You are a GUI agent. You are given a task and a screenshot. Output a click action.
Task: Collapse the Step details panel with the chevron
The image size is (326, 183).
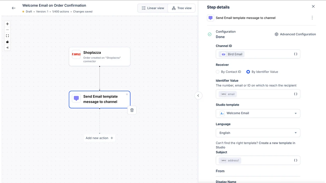pyautogui.click(x=198, y=95)
